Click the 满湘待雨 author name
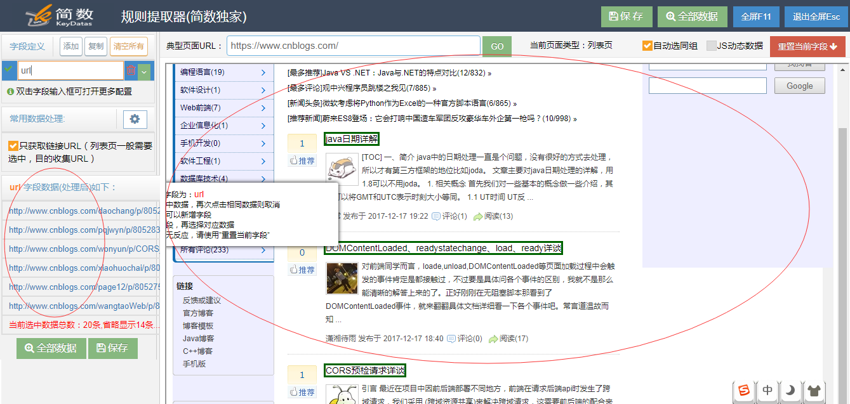850x404 pixels. [341, 339]
